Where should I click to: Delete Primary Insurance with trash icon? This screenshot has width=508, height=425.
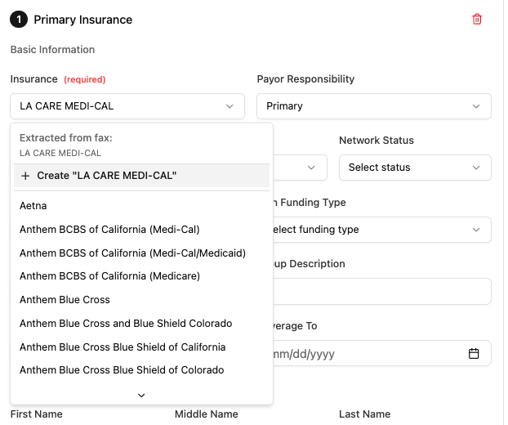(477, 20)
